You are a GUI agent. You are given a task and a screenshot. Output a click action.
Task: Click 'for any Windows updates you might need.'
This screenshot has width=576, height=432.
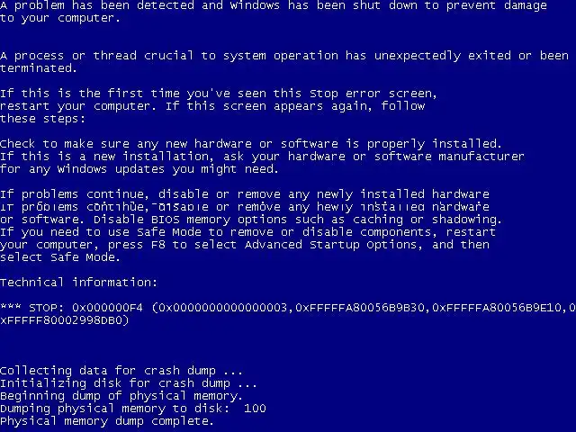pyautogui.click(x=139, y=169)
